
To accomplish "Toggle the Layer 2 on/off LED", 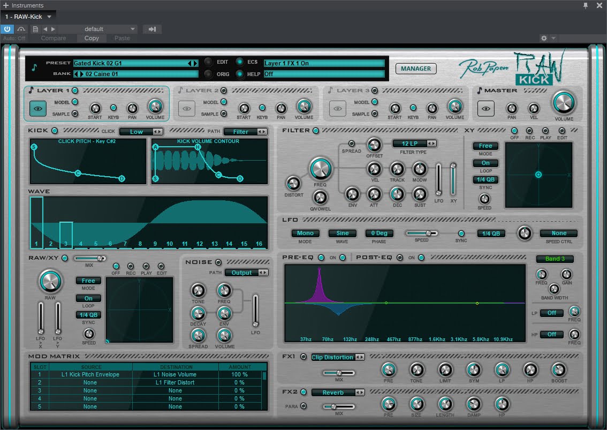I will click(224, 90).
